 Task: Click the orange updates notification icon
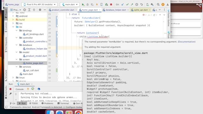point(163,4)
